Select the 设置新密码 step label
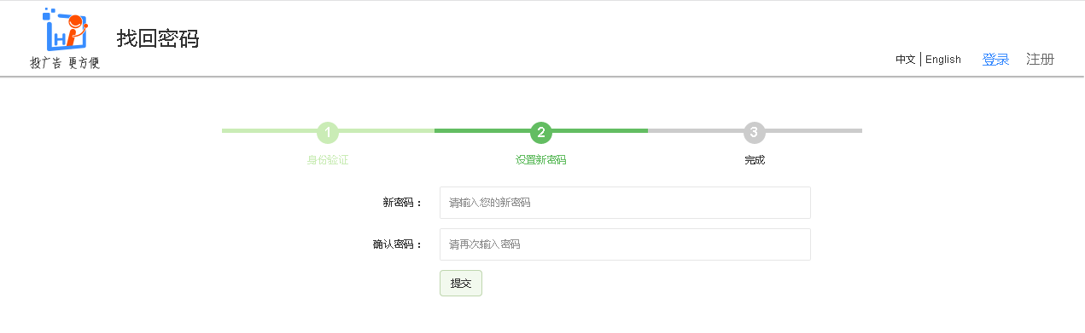This screenshot has width=1085, height=333. coord(540,160)
